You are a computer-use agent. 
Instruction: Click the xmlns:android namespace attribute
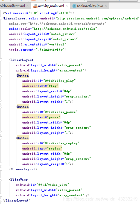[84, 18]
